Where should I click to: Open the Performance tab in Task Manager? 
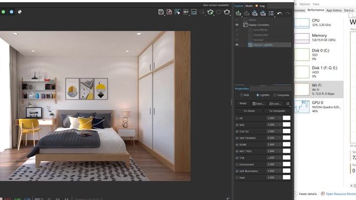point(315,10)
